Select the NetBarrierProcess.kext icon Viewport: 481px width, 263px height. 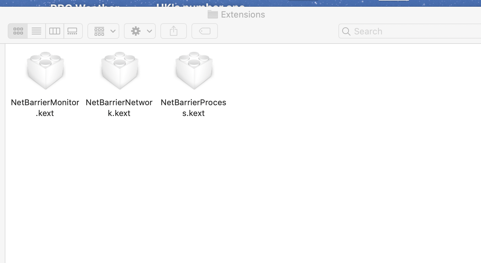pos(194,70)
